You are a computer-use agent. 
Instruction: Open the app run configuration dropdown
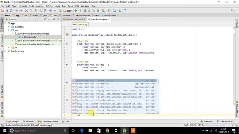point(68,11)
